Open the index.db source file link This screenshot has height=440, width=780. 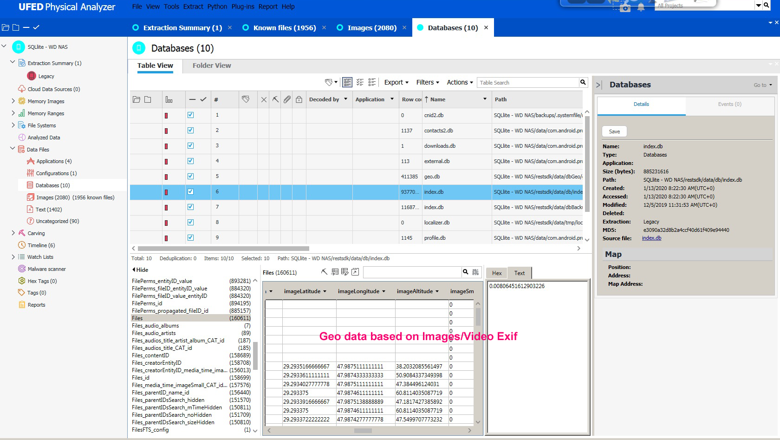coord(651,238)
